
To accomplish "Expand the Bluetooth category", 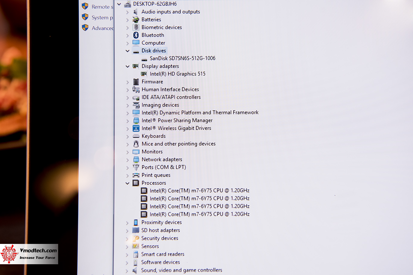I will click(x=127, y=36).
